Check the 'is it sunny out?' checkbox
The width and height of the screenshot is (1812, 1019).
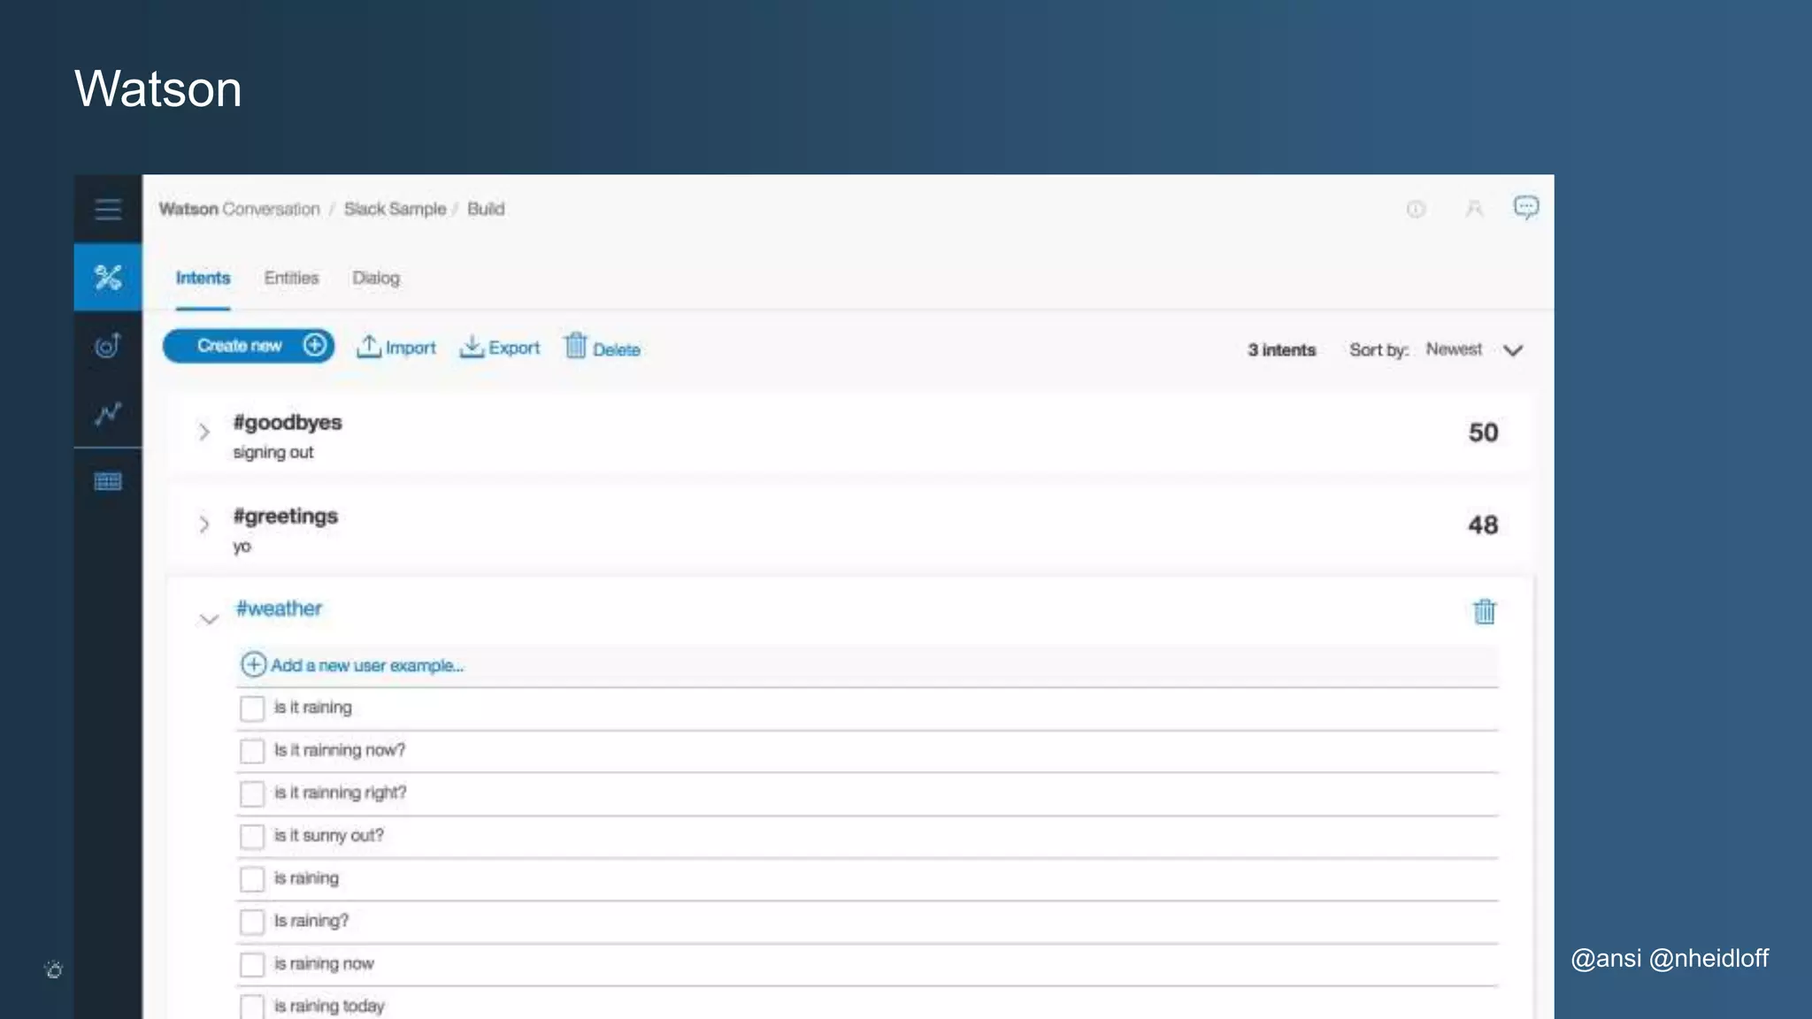point(252,837)
